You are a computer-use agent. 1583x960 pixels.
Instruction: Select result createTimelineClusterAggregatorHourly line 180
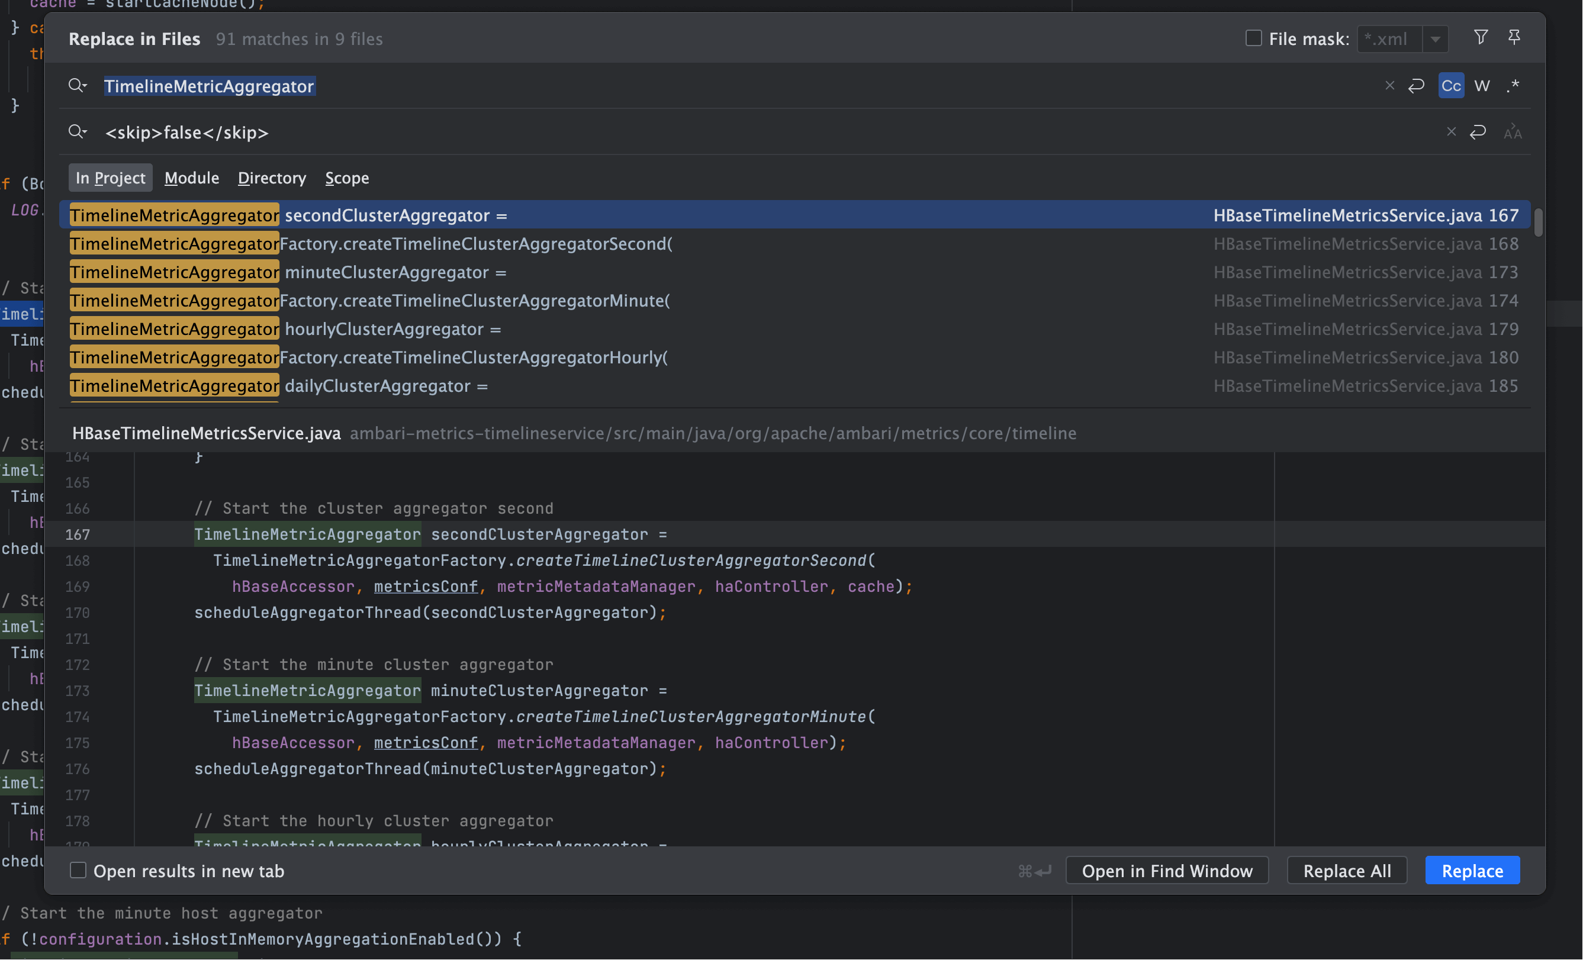coord(794,357)
